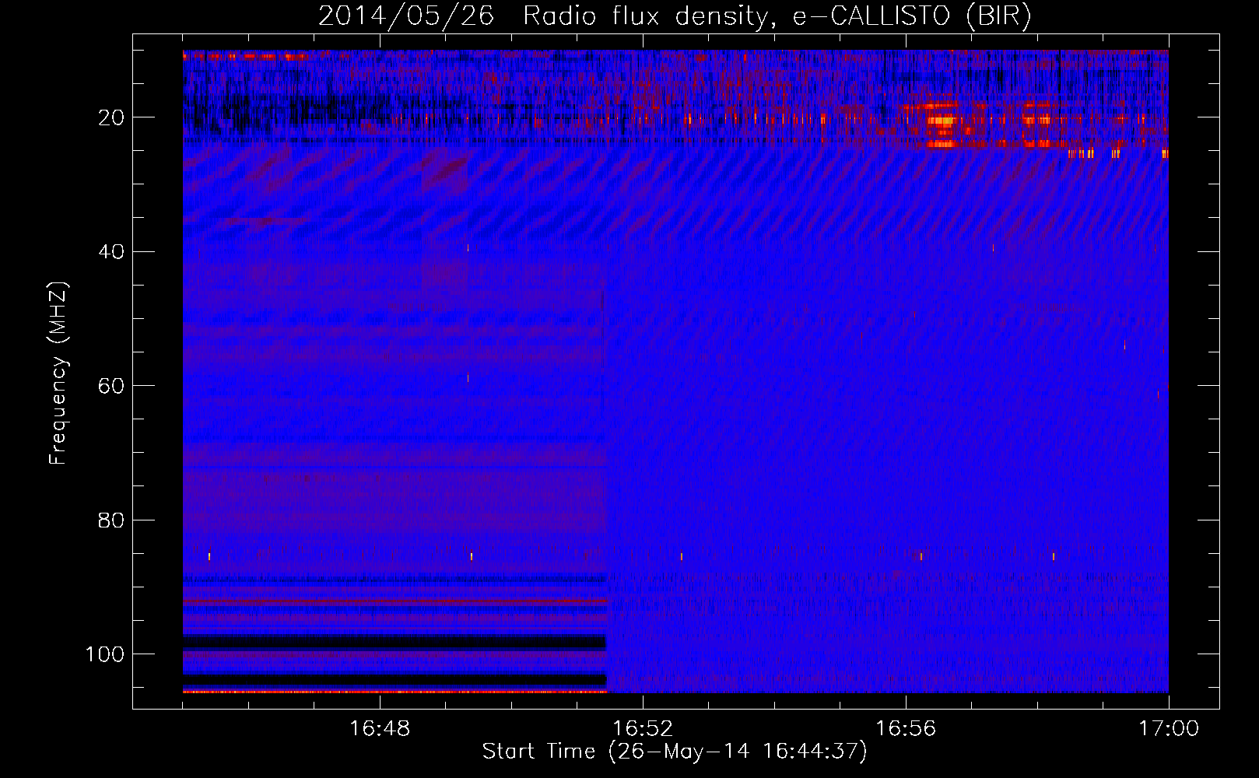Click the 40 frequency tick label
Image resolution: width=1259 pixels, height=778 pixels.
pos(112,252)
